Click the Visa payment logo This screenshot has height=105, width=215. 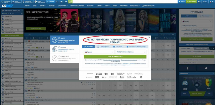pos(99,74)
